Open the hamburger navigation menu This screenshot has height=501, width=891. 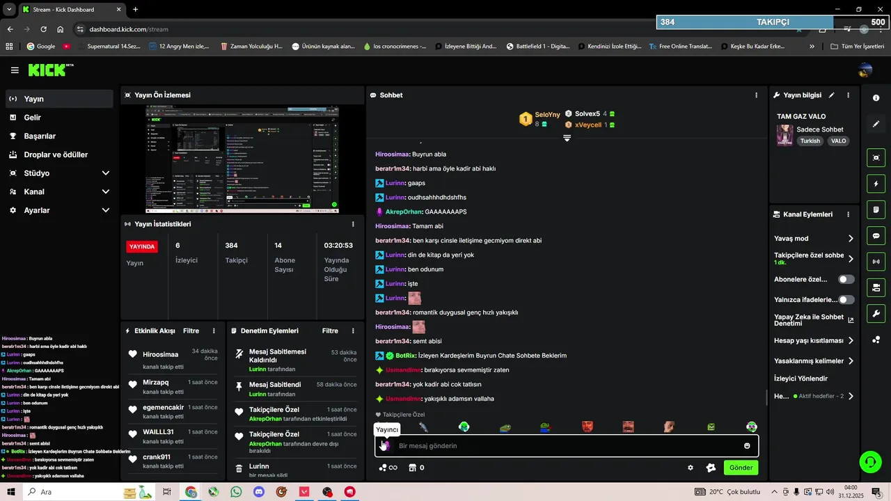point(15,70)
